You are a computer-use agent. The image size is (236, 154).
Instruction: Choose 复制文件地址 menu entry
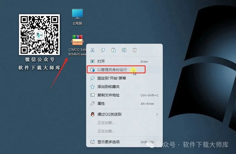click(125, 95)
